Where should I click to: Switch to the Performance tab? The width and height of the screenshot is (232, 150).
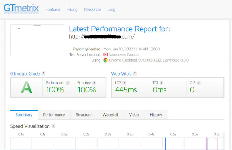54,115
